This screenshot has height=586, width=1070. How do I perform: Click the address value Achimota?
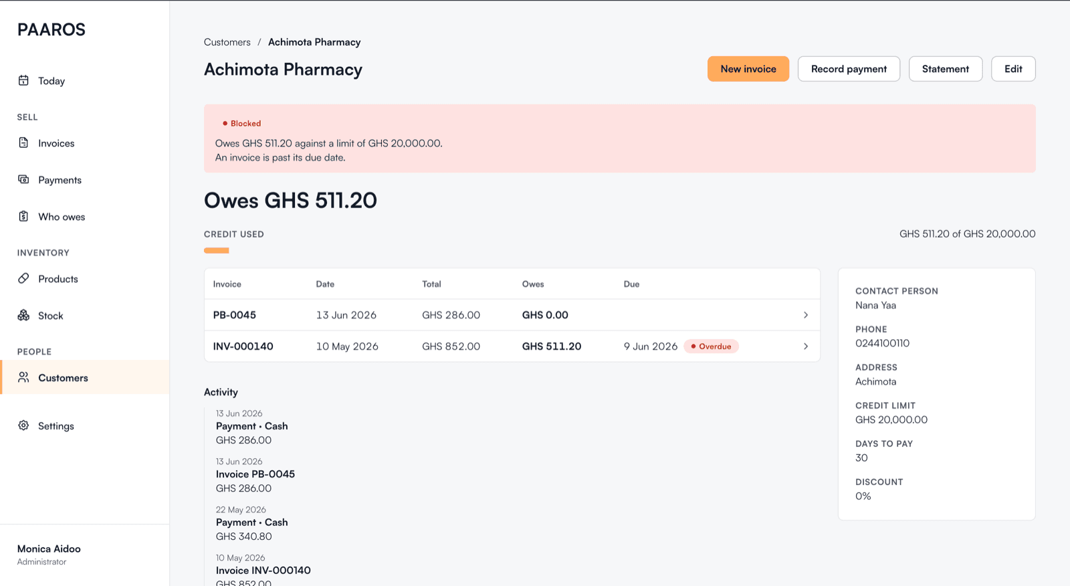[x=875, y=381]
